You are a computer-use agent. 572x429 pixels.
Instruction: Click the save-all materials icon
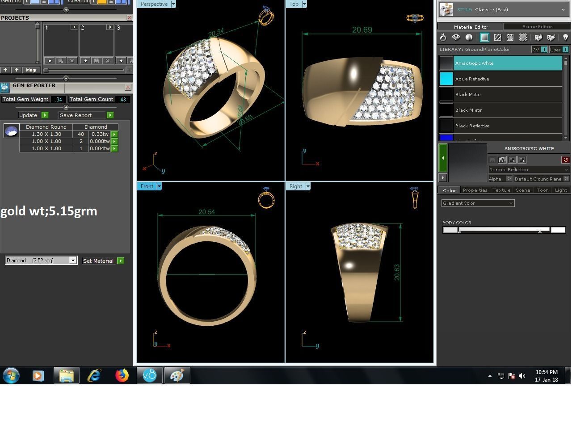[x=502, y=160]
